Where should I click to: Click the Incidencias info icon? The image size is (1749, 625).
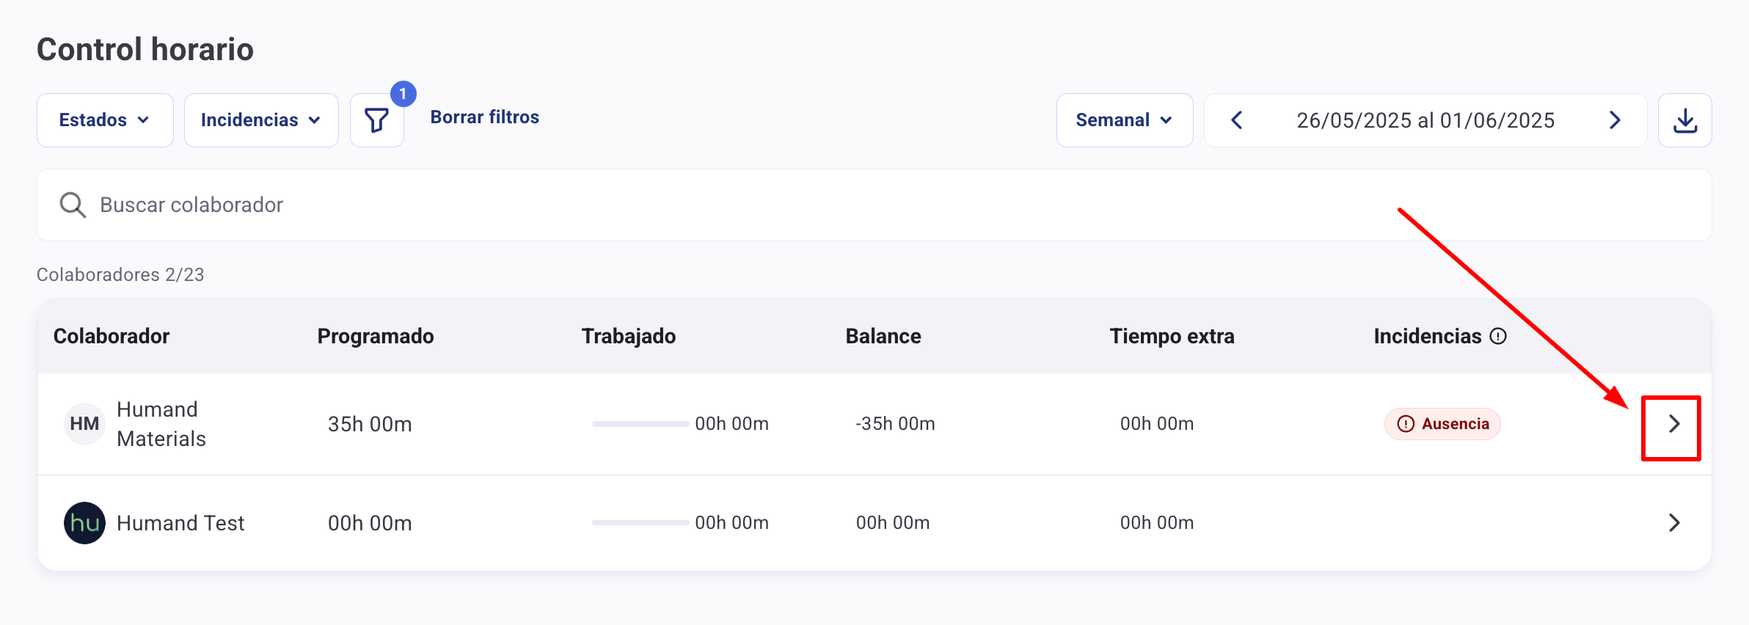(1498, 336)
